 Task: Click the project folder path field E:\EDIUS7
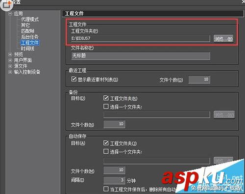click(x=141, y=38)
